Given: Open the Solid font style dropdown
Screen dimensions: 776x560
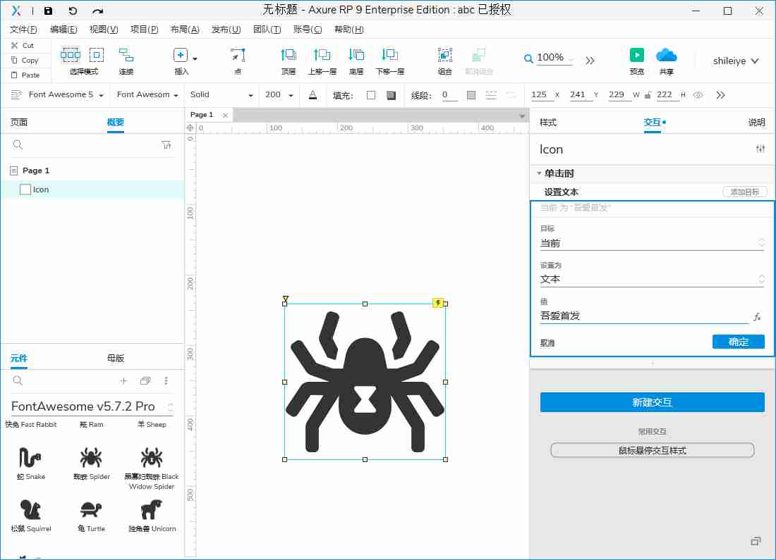Looking at the screenshot, I should tap(221, 94).
